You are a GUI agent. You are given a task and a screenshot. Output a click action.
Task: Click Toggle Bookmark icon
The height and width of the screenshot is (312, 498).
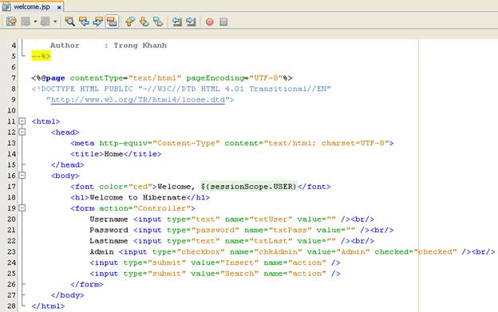158,22
